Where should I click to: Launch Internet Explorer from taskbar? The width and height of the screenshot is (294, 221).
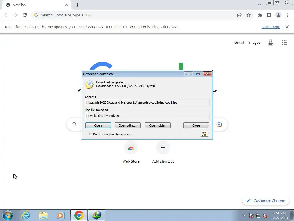coord(26,215)
